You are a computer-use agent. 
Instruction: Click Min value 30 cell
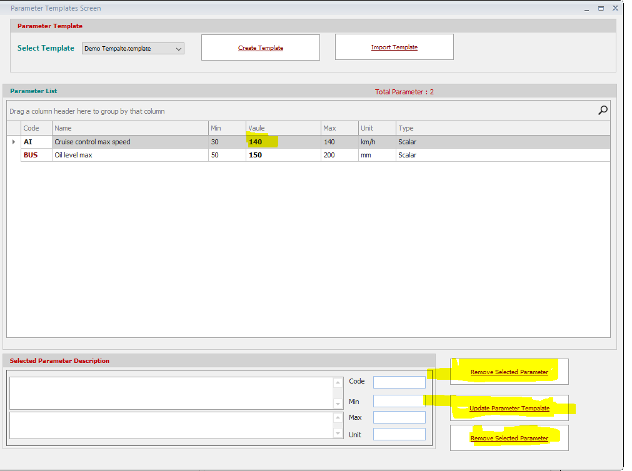point(227,142)
